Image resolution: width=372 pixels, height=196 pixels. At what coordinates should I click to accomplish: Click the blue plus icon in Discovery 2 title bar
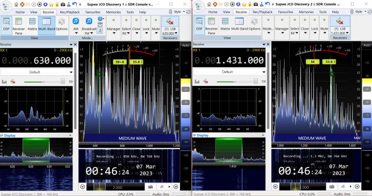(x=238, y=4)
